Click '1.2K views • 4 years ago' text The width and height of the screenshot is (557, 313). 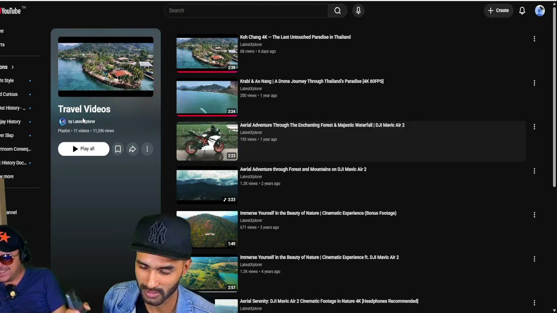click(260, 272)
